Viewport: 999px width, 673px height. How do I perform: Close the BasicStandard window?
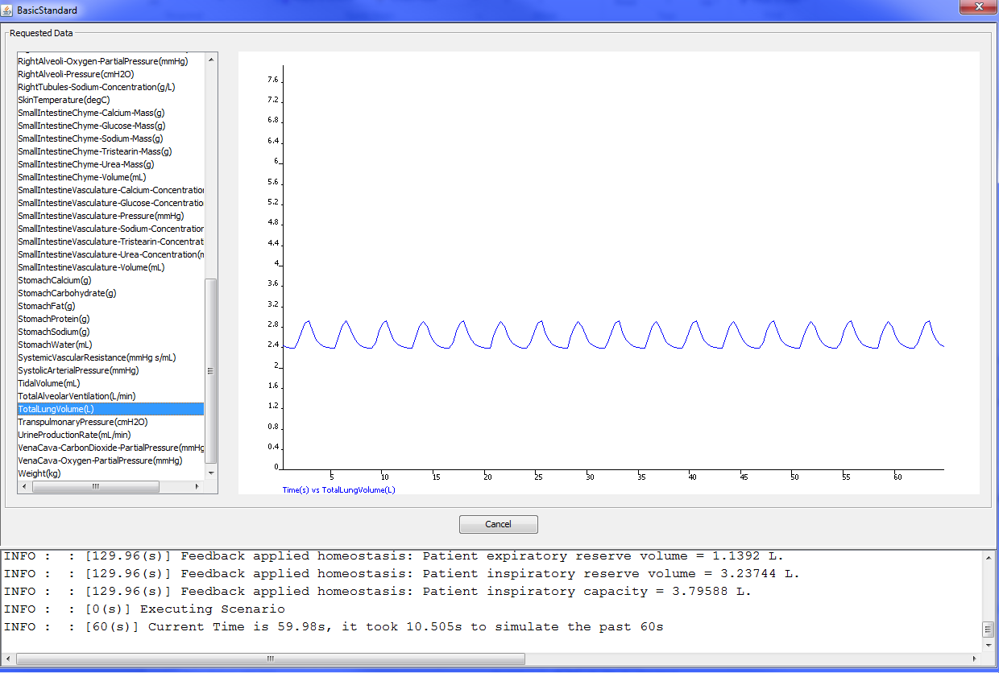976,6
